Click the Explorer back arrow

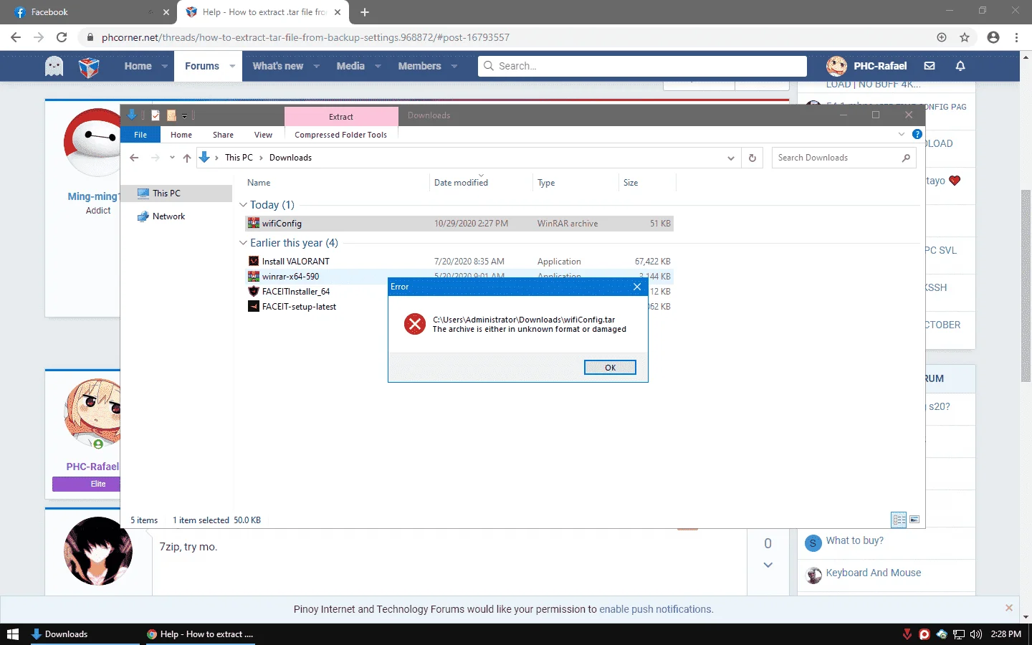(134, 158)
